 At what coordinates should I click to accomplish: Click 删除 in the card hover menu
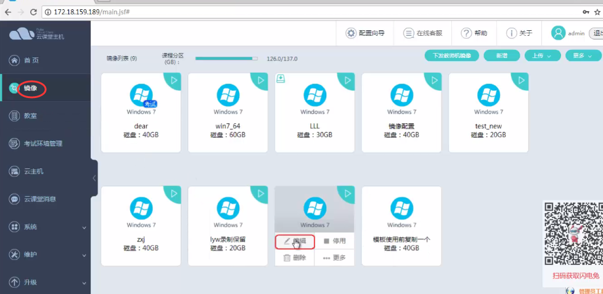click(x=295, y=258)
